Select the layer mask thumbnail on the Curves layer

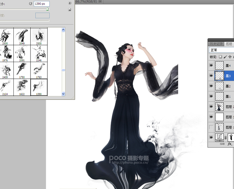[x=231, y=138]
